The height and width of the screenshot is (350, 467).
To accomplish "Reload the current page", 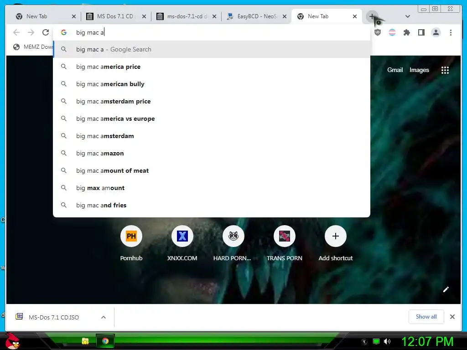I will [46, 32].
